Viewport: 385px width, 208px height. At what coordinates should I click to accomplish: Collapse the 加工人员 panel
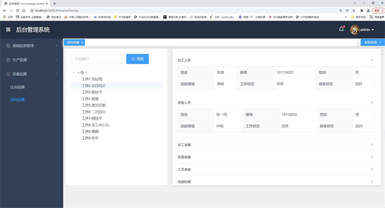[372, 60]
